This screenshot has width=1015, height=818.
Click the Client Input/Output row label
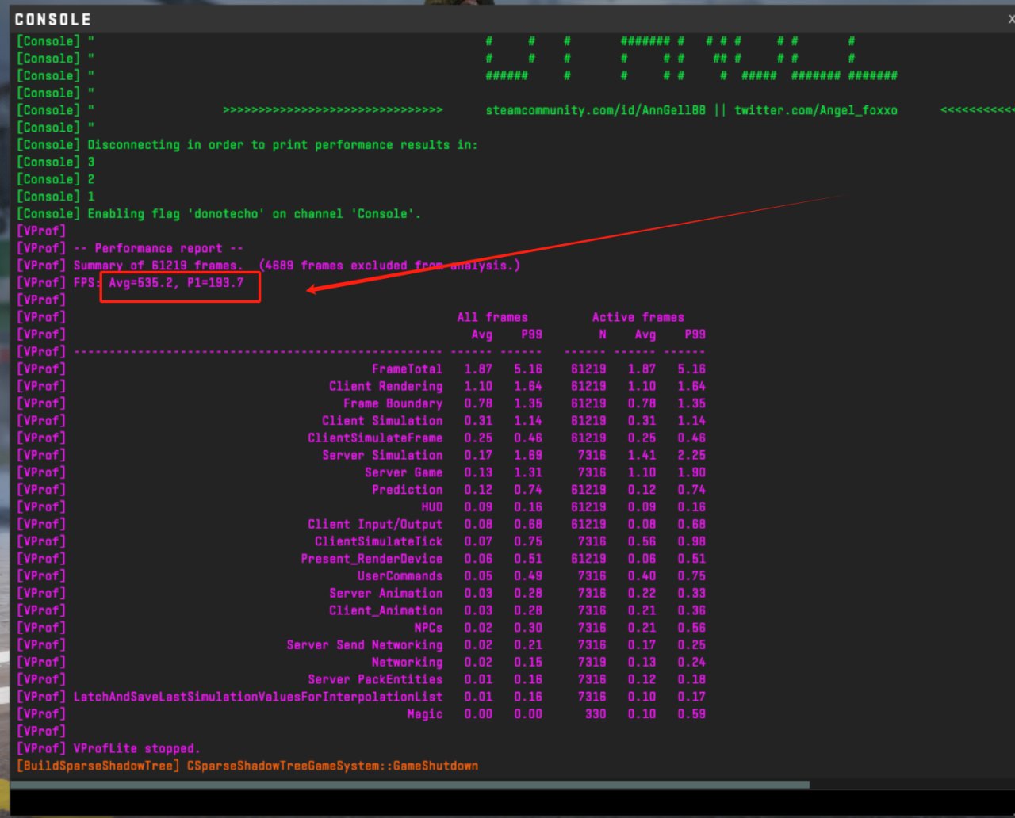(375, 524)
